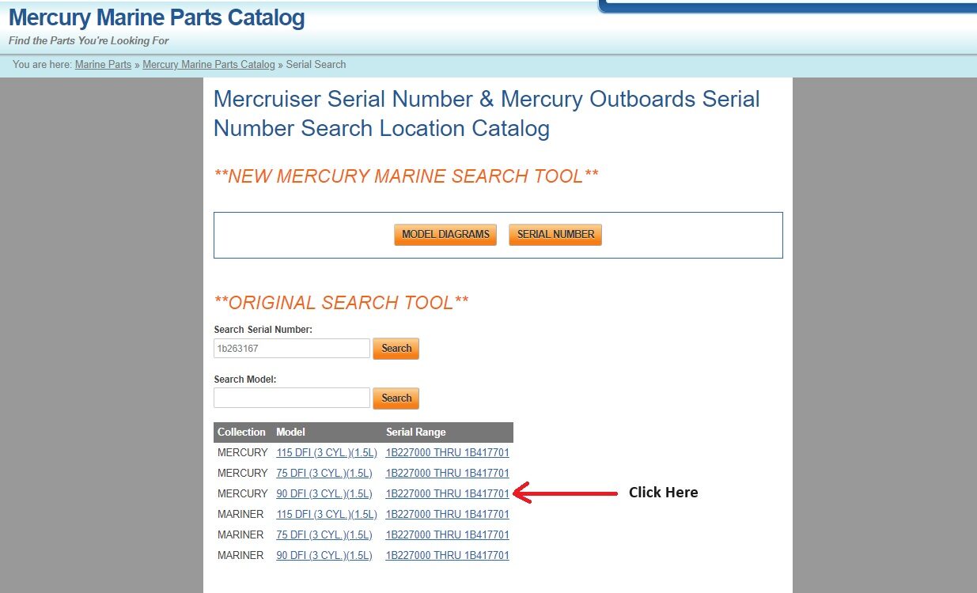Open the Mercury 90 DFI model link
The width and height of the screenshot is (977, 593).
click(324, 494)
